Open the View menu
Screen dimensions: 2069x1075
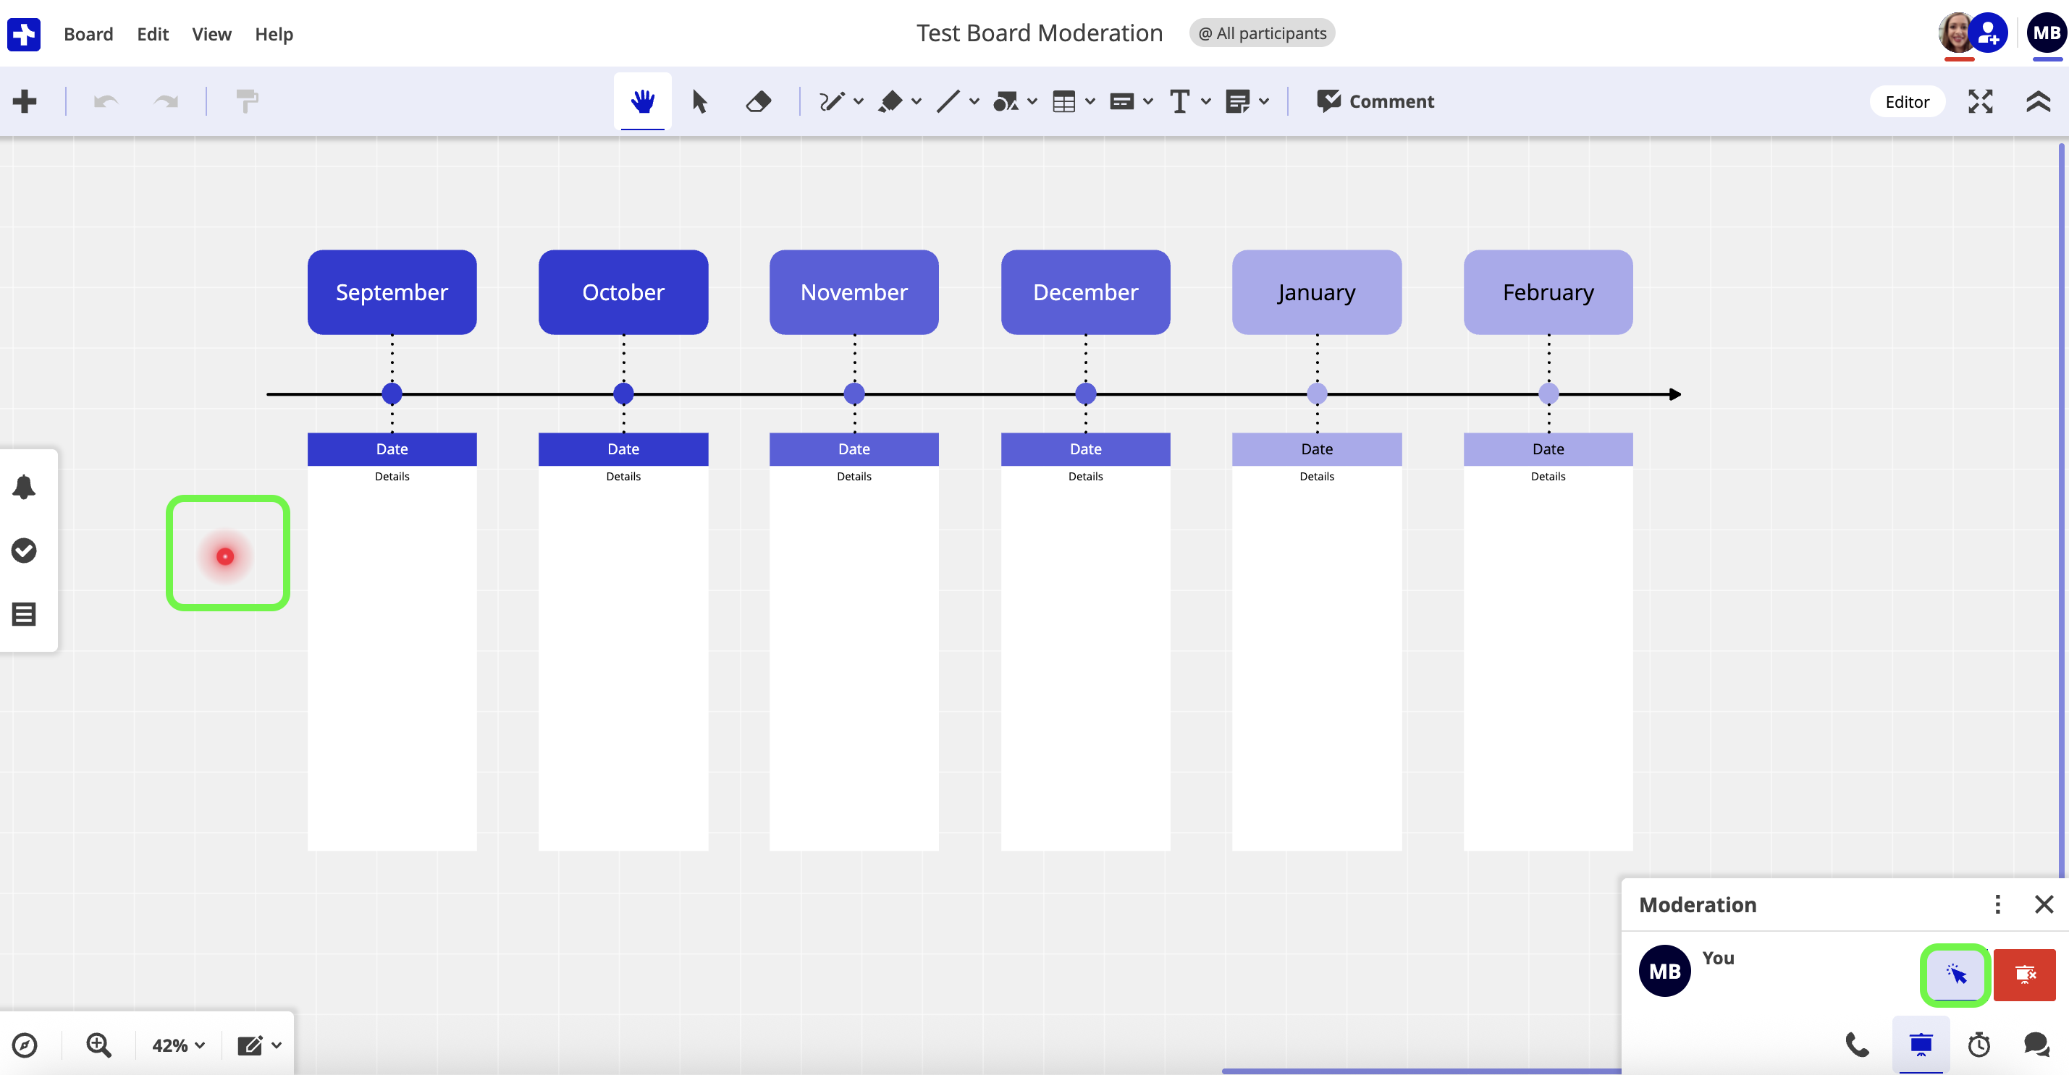tap(211, 34)
